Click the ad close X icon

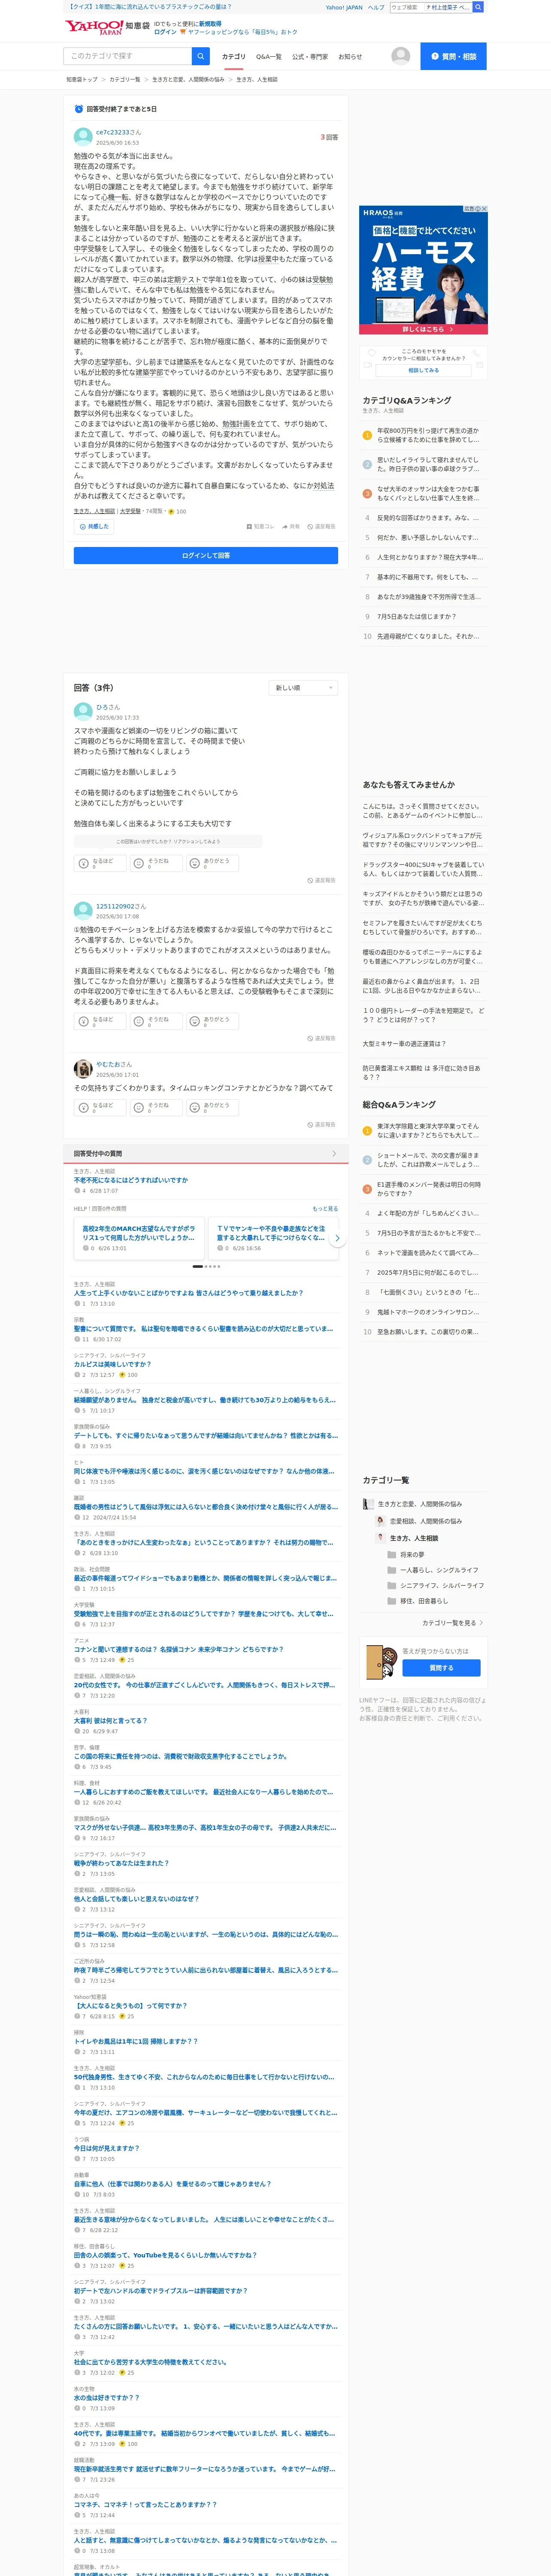pyautogui.click(x=483, y=209)
